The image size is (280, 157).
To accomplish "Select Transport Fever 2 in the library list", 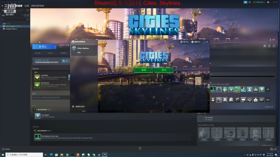I will click(x=11, y=29).
